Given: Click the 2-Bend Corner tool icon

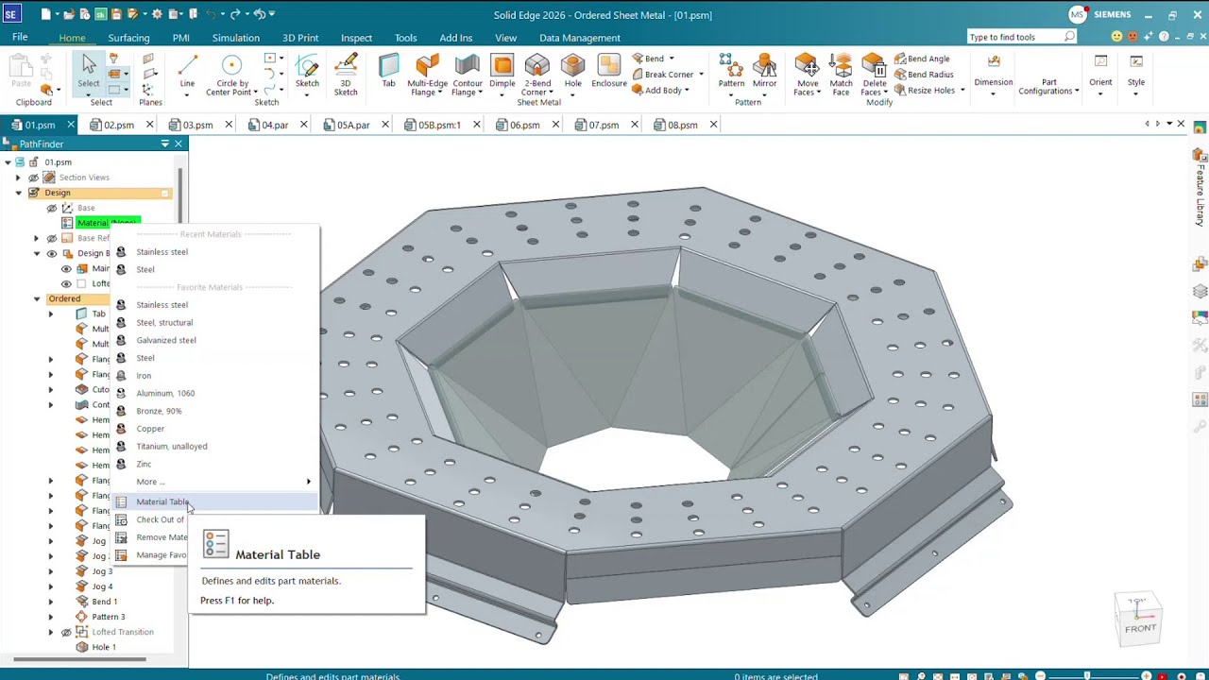Looking at the screenshot, I should coord(536,65).
